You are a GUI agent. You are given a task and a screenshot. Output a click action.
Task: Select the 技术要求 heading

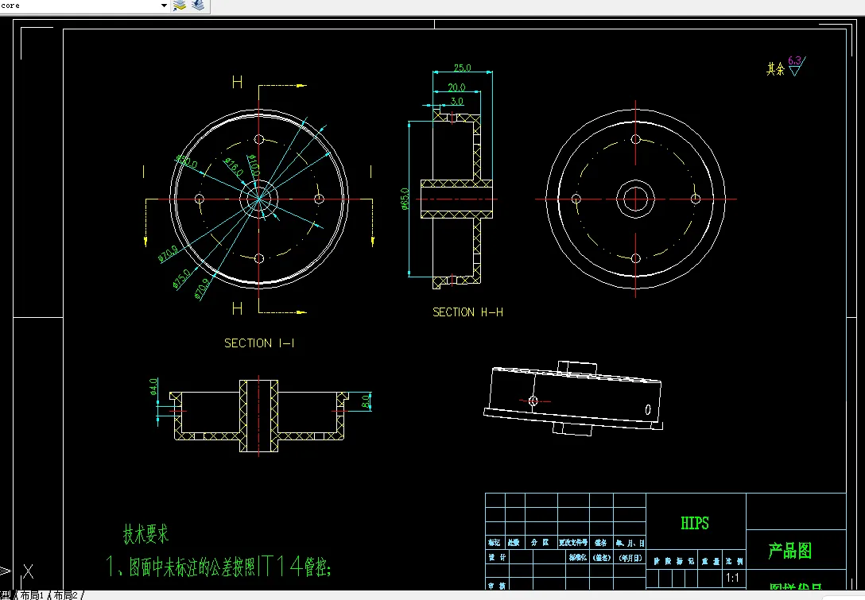145,534
